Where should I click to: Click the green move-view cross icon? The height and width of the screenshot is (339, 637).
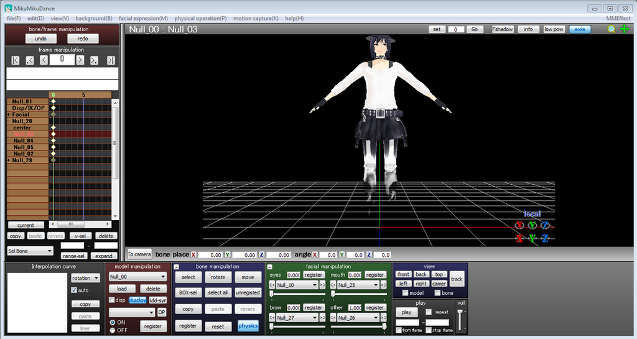click(625, 29)
